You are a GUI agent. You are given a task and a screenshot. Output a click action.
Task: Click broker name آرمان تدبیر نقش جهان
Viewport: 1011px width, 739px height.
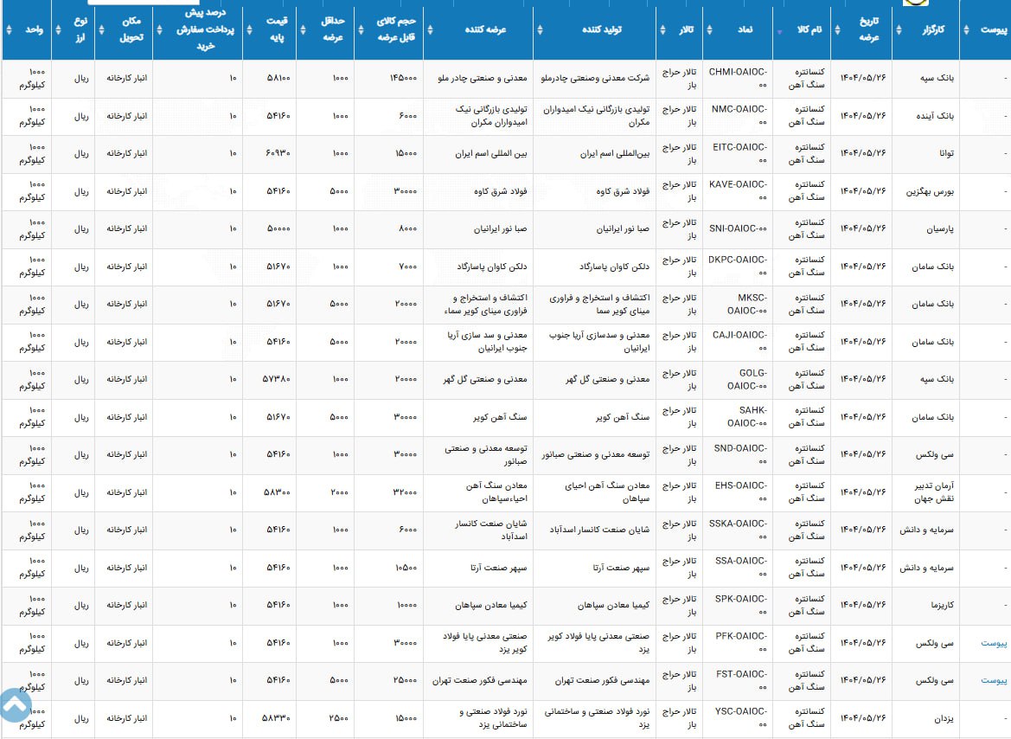click(x=934, y=492)
